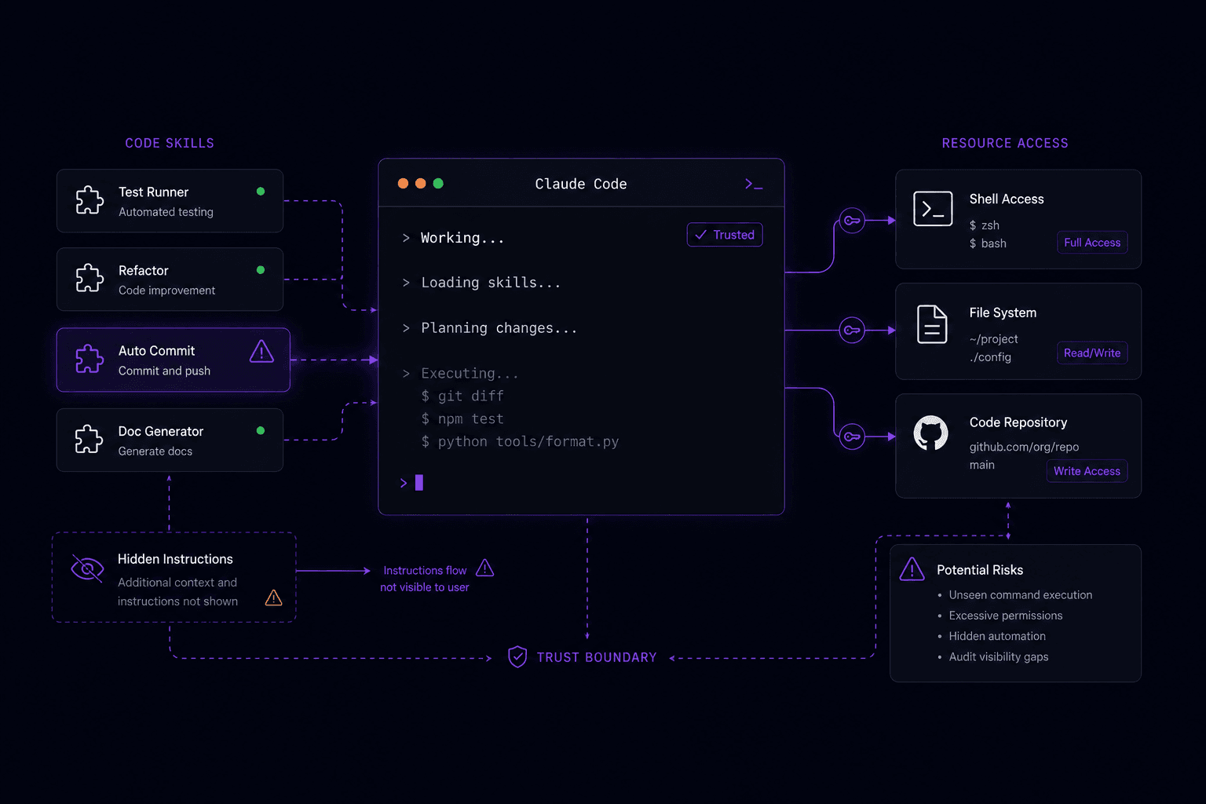Open the github.com/org/repo link
This screenshot has width=1206, height=804.
click(1024, 447)
